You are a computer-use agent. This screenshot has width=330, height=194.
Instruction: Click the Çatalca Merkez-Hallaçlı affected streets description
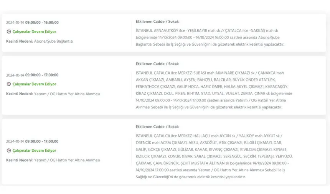(x=214, y=156)
